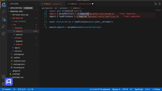
Task: Collapse the api-base-tpl folder
Action: tap(17, 18)
